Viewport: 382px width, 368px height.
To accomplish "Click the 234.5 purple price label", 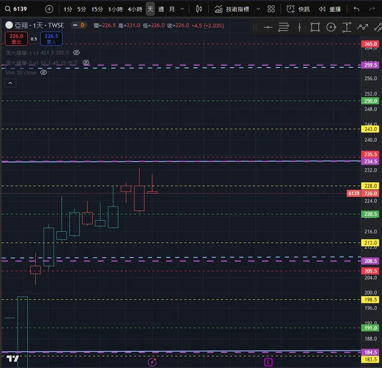I will pyautogui.click(x=370, y=161).
